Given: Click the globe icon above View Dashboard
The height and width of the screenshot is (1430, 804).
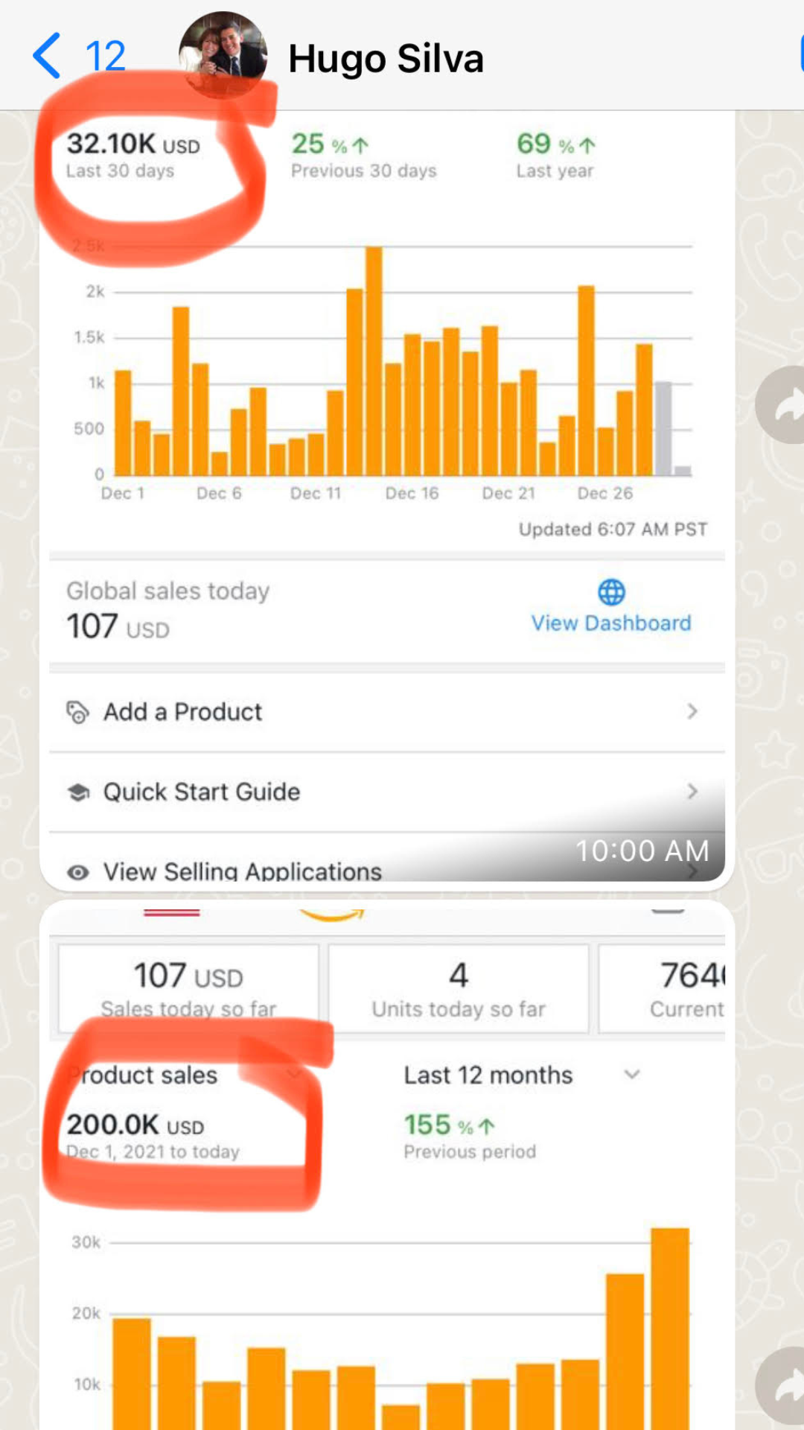Looking at the screenshot, I should [x=611, y=593].
